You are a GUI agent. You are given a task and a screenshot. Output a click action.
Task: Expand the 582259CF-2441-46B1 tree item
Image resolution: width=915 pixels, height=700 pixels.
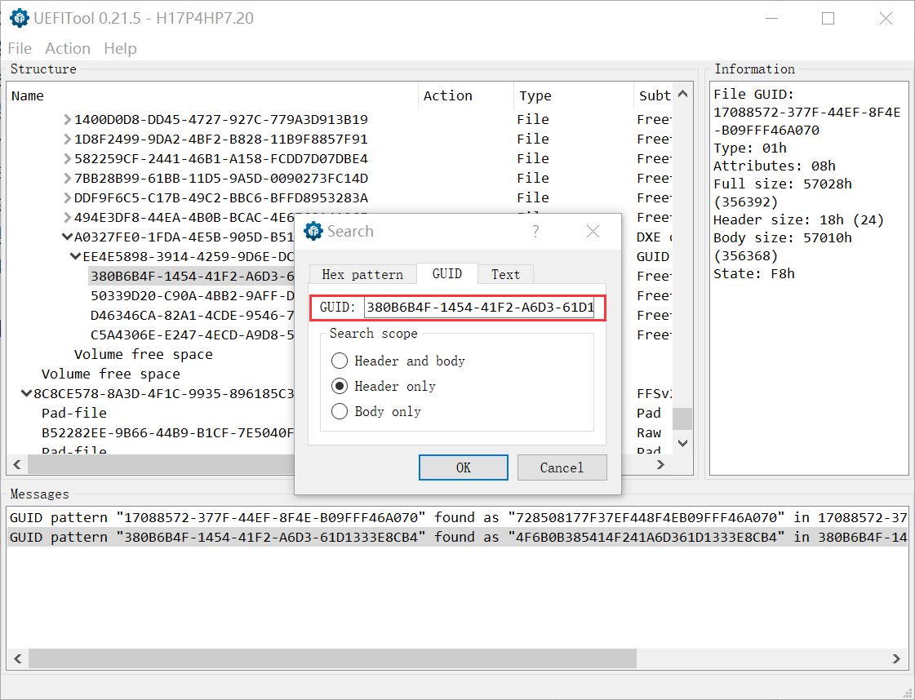click(x=68, y=159)
